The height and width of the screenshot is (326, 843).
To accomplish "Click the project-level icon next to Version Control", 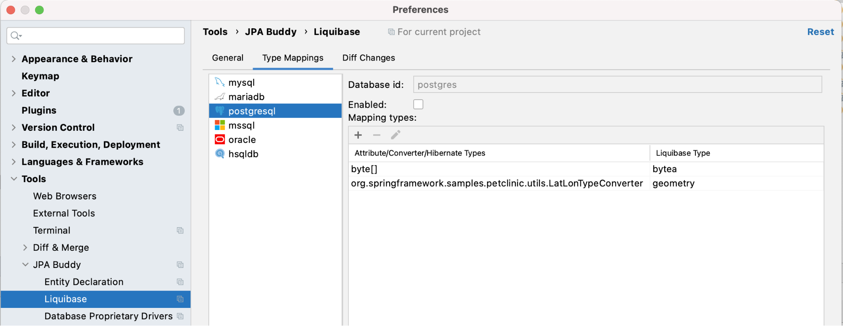I will click(180, 127).
